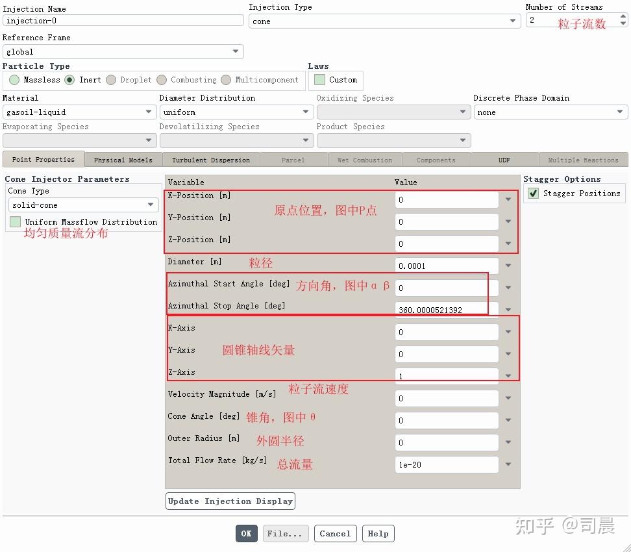Image resolution: width=631 pixels, height=552 pixels.
Task: Click the Velocity Magnitude value field
Action: 447,398
